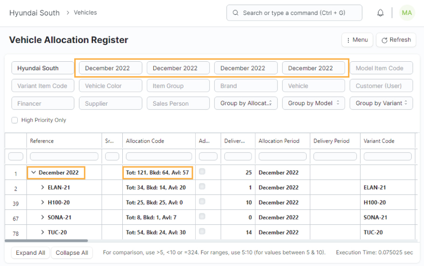Click the Sr... column header
424x266 pixels.
click(112, 141)
